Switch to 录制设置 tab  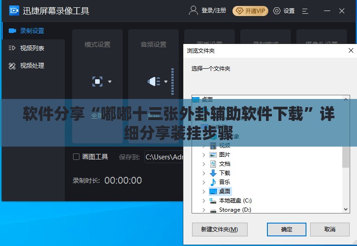click(33, 31)
